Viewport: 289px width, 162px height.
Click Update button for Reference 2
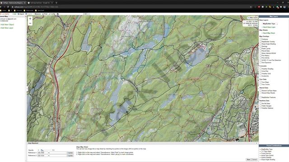[70, 156]
